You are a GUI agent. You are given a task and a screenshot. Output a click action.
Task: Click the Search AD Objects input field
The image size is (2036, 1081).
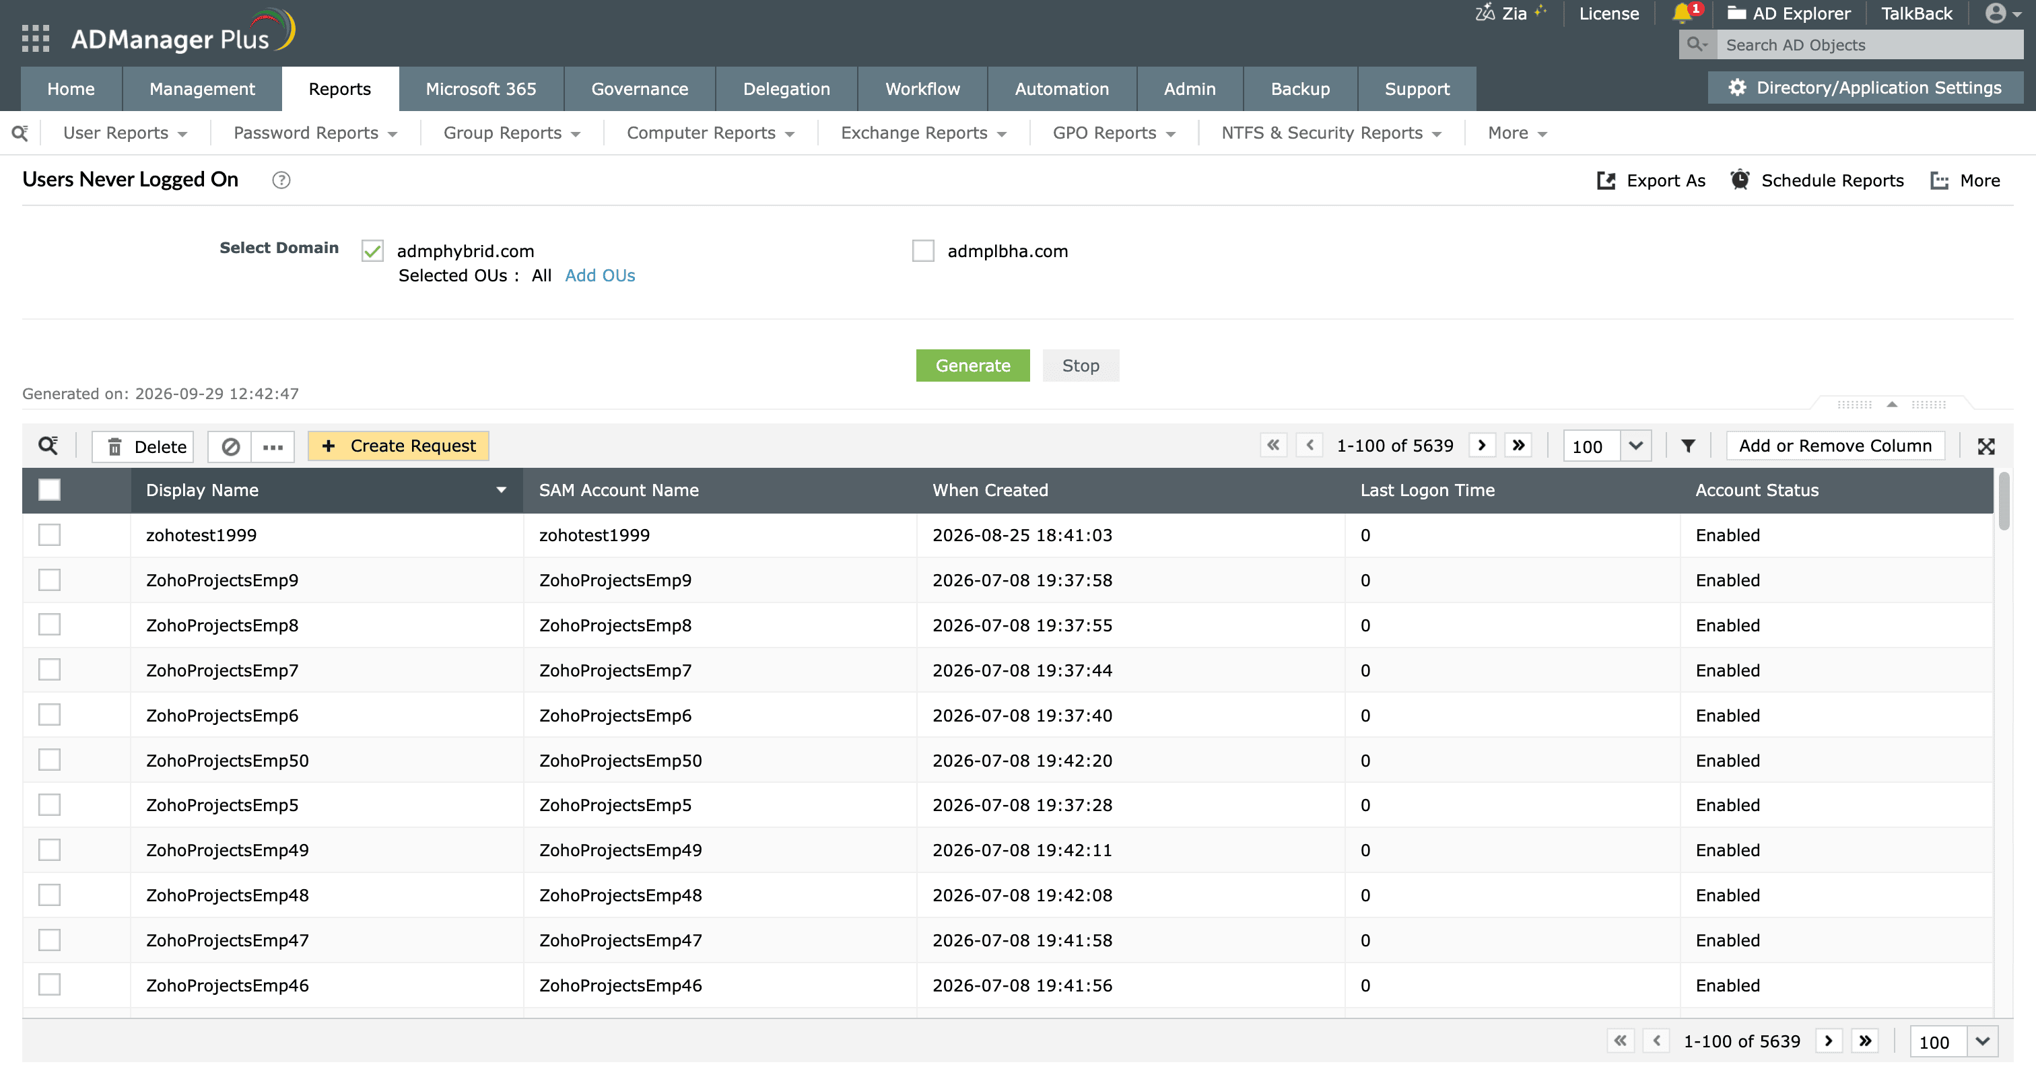point(1870,45)
